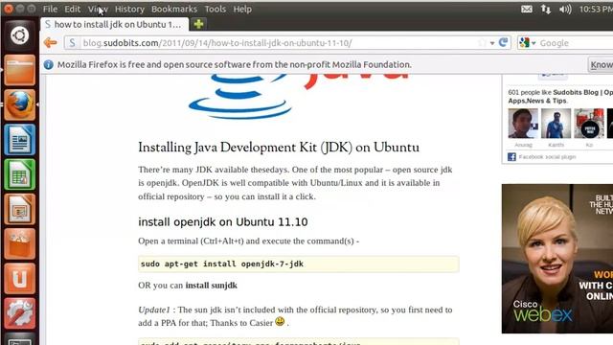613x345 pixels.
Task: Open the network indicator in the top panel
Action: point(546,9)
